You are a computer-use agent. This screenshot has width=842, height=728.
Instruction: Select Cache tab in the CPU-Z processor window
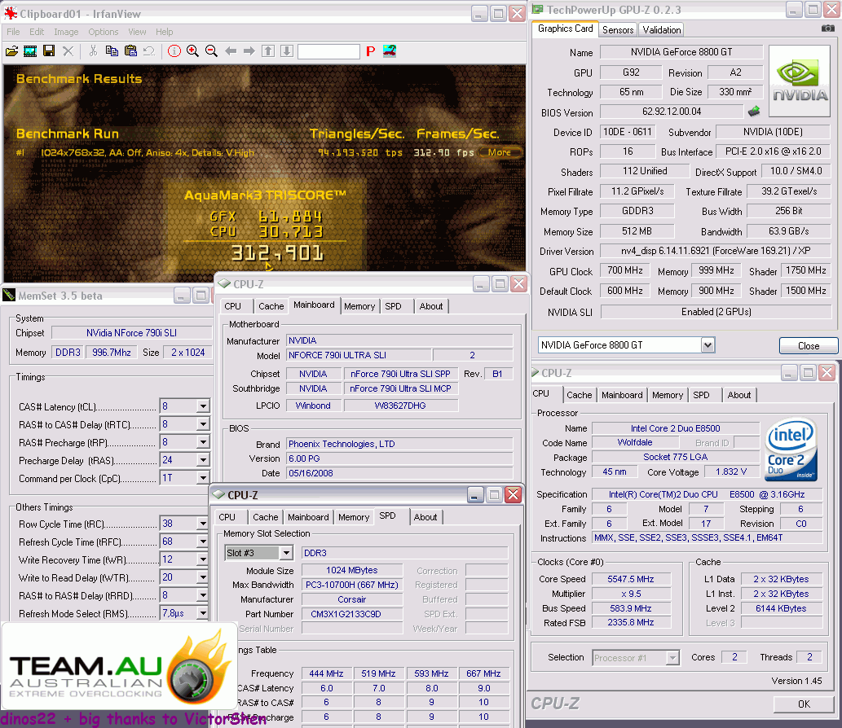[x=579, y=395]
